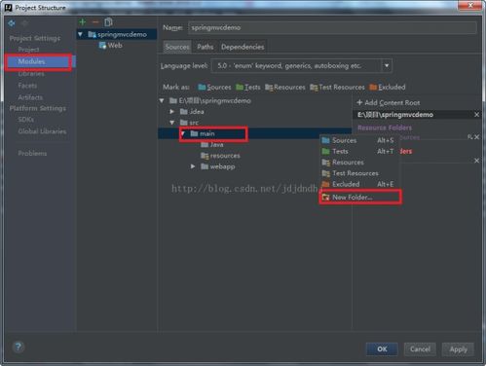The height and width of the screenshot is (366, 486).
Task: Collapse the main folder arrow
Action: tap(183, 133)
